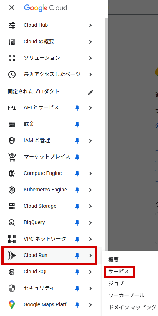Image resolution: width=158 pixels, height=316 pixels.
Task: Click the Kubernetes Engine hexagon icon
Action: tap(12, 190)
